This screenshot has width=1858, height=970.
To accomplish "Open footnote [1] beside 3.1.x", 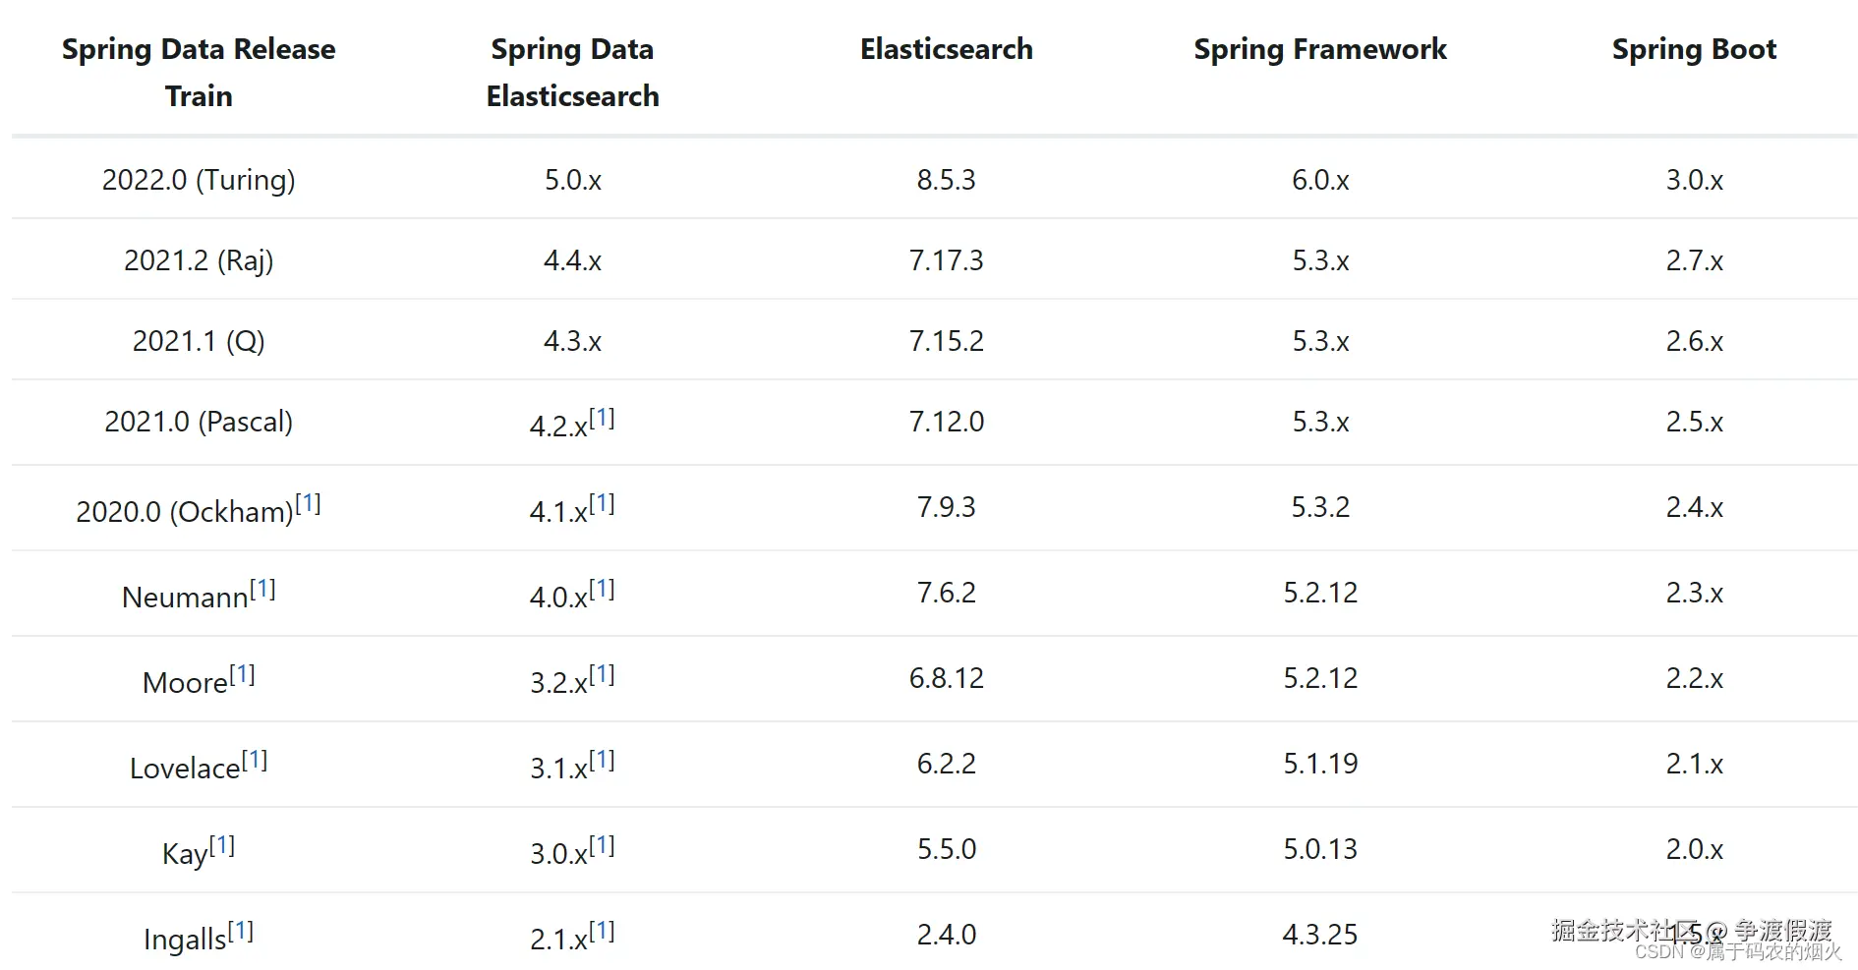I will [x=602, y=761].
